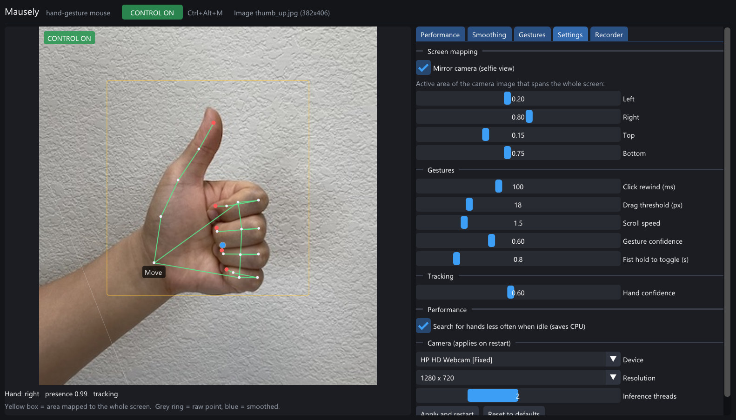Click the Scroll speed slider handle

[464, 223]
